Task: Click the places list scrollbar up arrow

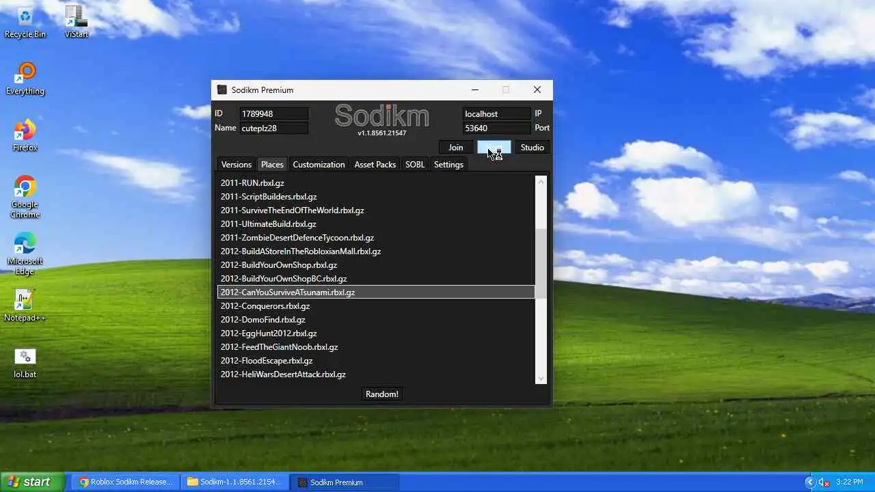Action: point(541,182)
